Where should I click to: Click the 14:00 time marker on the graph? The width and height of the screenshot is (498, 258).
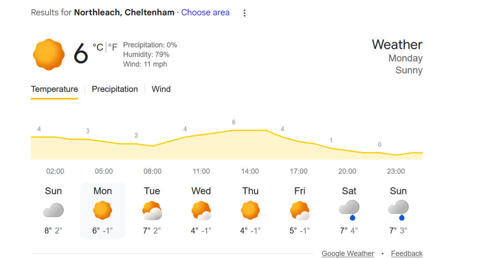point(250,171)
